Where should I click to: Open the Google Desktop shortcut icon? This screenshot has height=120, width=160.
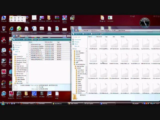tap(4, 84)
